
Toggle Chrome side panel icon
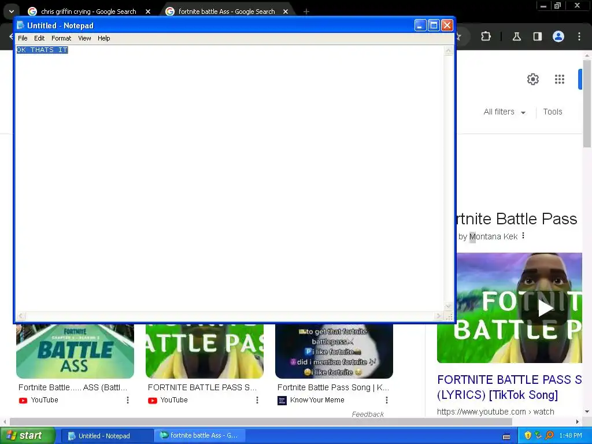pyautogui.click(x=537, y=36)
